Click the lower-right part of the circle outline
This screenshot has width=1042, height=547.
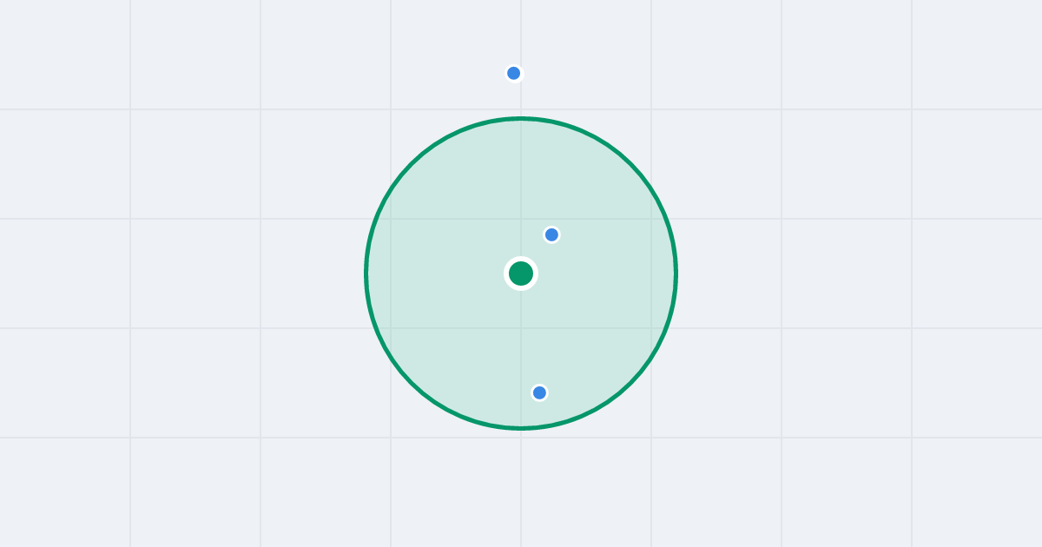[630, 383]
